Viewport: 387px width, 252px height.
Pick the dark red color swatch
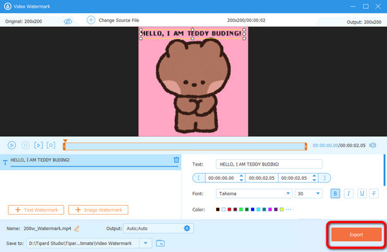coord(235,209)
